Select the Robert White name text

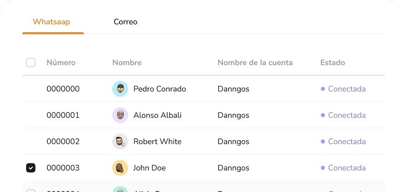[157, 141]
